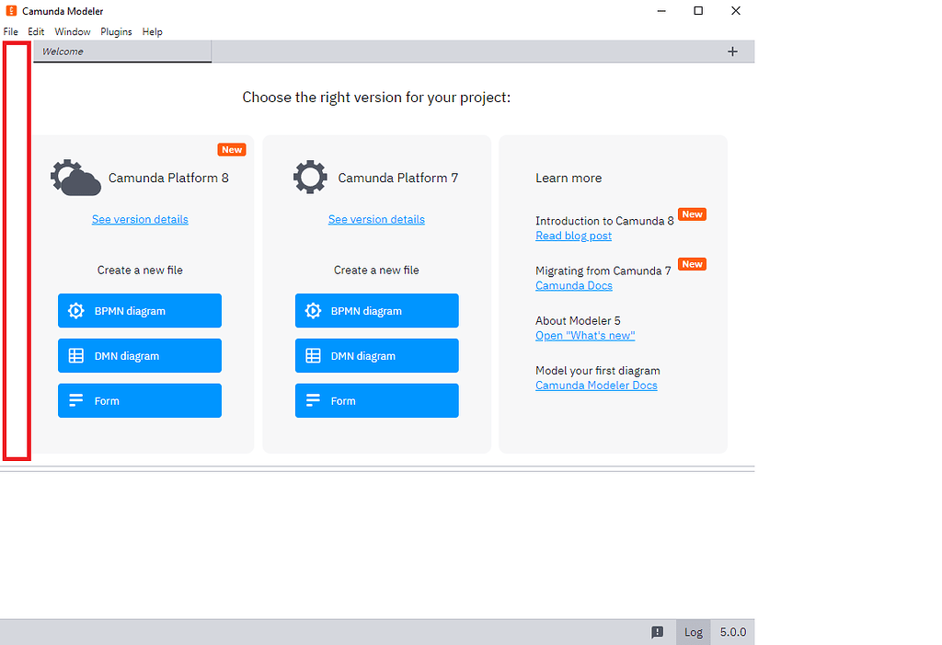Create Camunda Platform 7 BPMN diagram
Image resolution: width=942 pixels, height=645 pixels.
376,311
